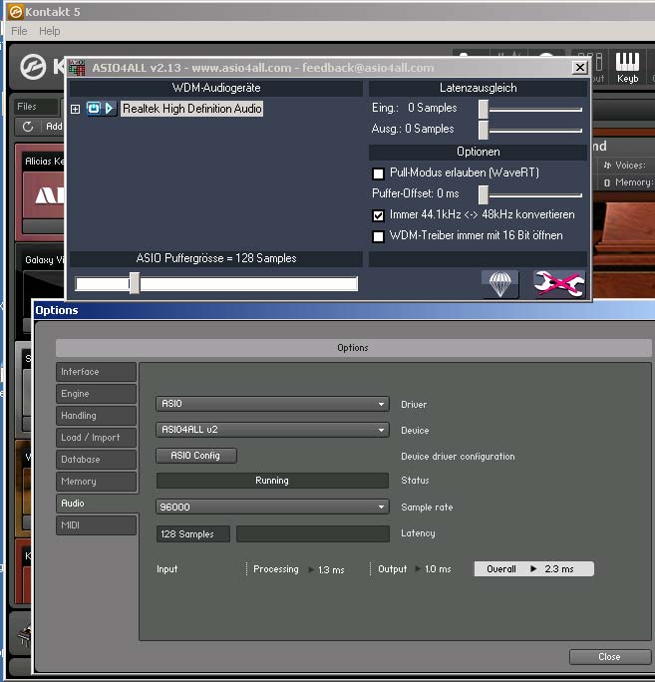Open the Sample rate dropdown showing 96000
655x682 pixels.
coord(272,507)
